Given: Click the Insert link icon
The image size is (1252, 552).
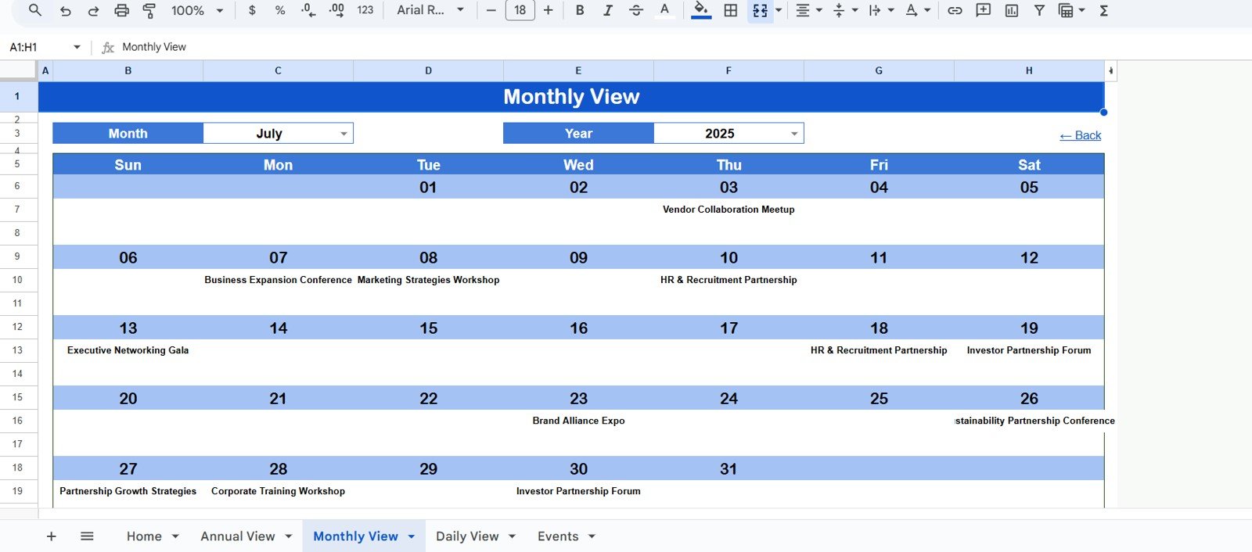Looking at the screenshot, I should (x=955, y=10).
